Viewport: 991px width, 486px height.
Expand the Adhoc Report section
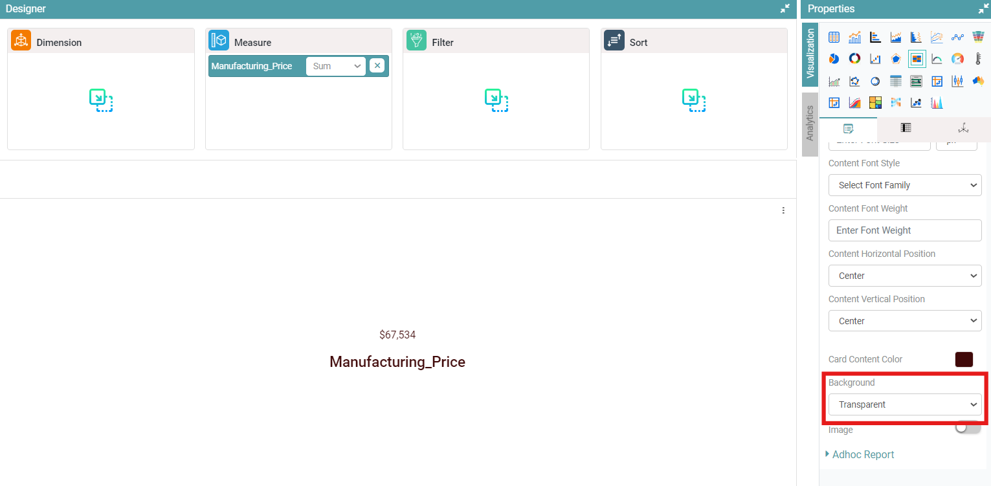tap(863, 454)
